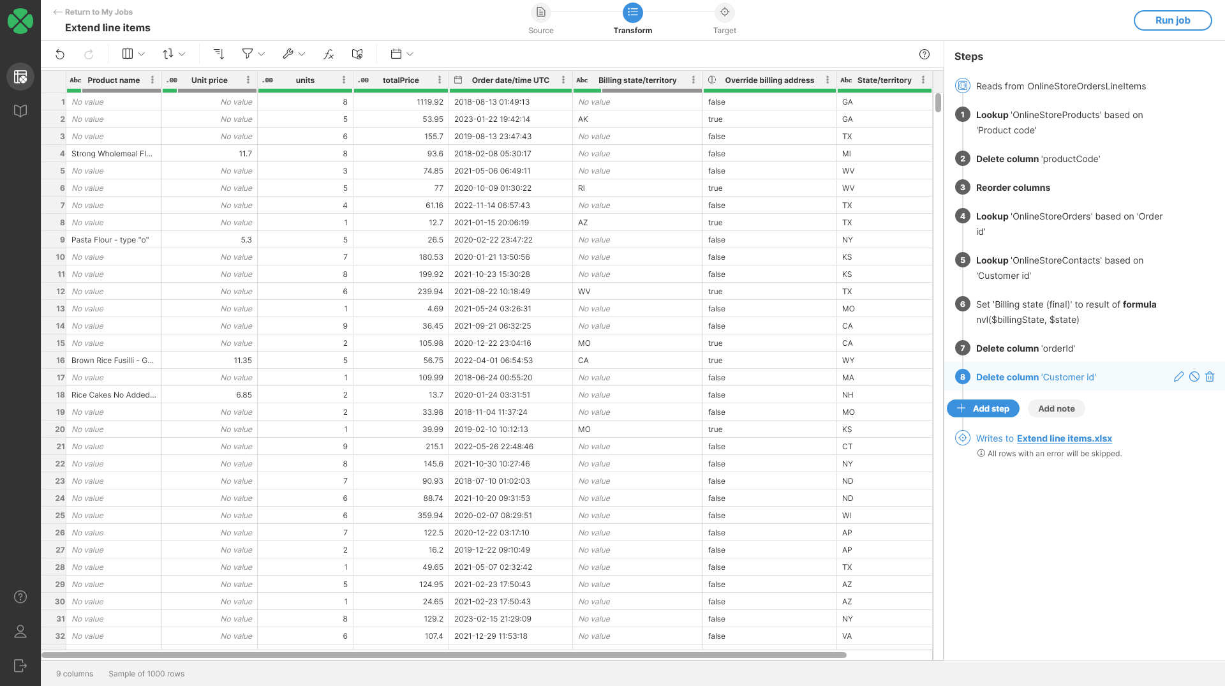Click the undo arrow in toolbar
Screen dimensions: 1225x686
(60, 54)
